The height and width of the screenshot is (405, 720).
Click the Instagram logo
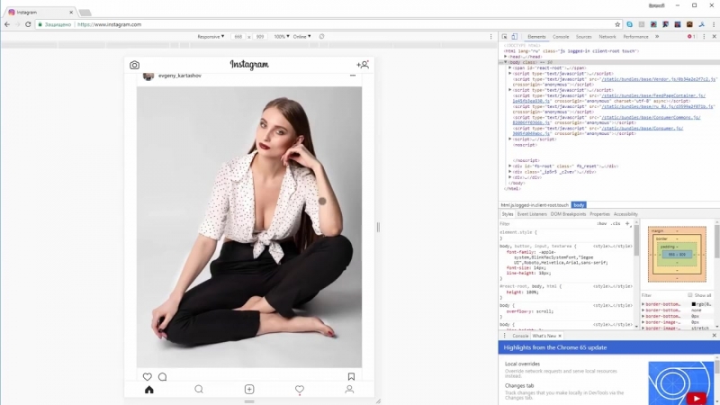[249, 65]
